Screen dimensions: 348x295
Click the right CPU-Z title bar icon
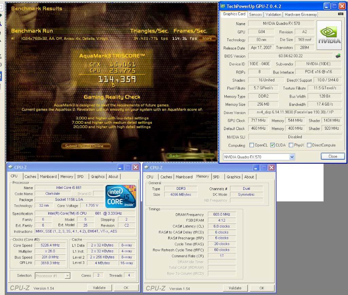coord(146,167)
